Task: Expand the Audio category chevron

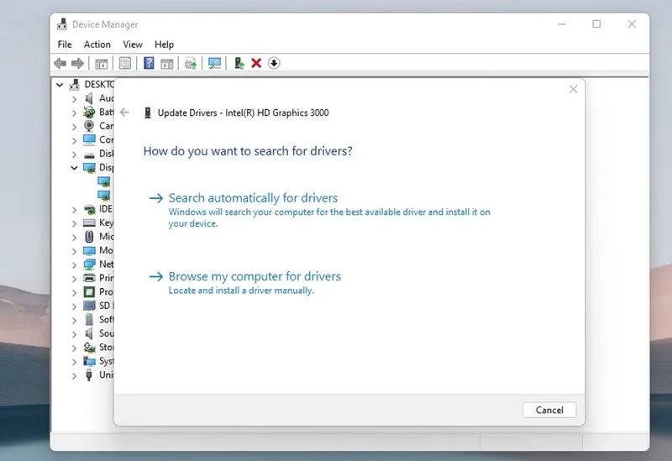Action: coord(74,99)
